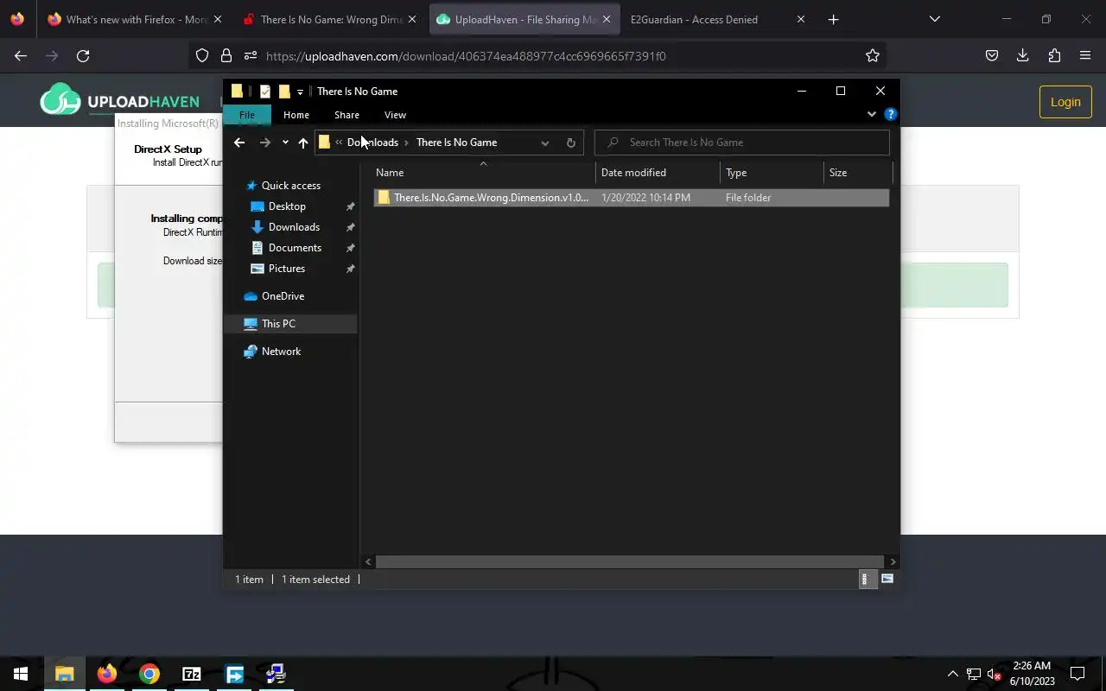Viewport: 1106px width, 691px height.
Task: Click Explorer back arrow
Action: pos(239,143)
